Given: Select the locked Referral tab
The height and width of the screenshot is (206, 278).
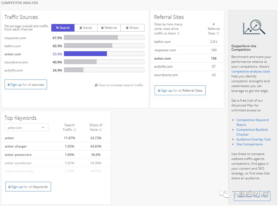Looking at the screenshot, I should (x=109, y=28).
